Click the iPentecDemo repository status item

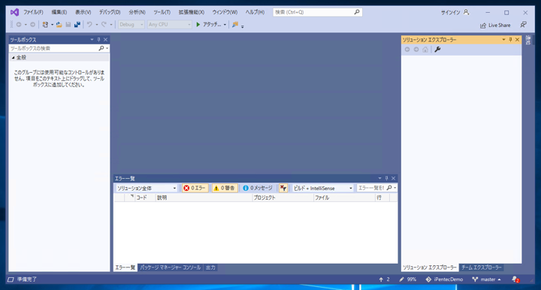444,279
